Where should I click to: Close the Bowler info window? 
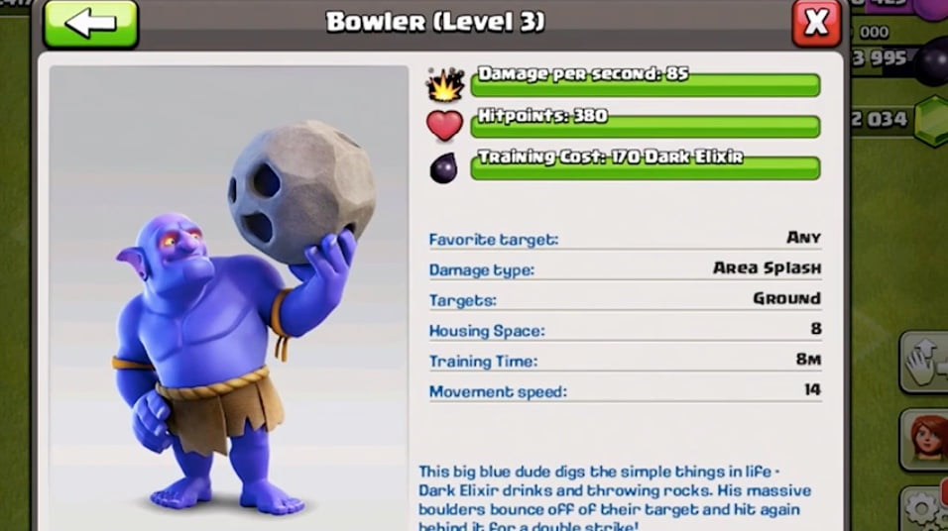pyautogui.click(x=816, y=23)
